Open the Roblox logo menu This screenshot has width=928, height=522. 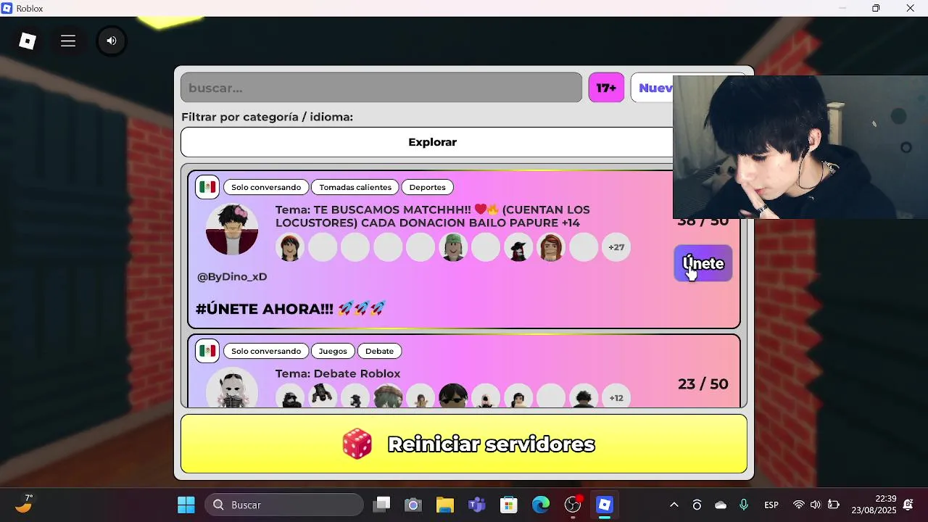28,41
